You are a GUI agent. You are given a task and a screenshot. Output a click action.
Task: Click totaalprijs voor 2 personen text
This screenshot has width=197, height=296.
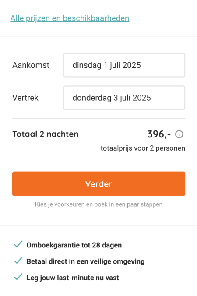point(143,148)
